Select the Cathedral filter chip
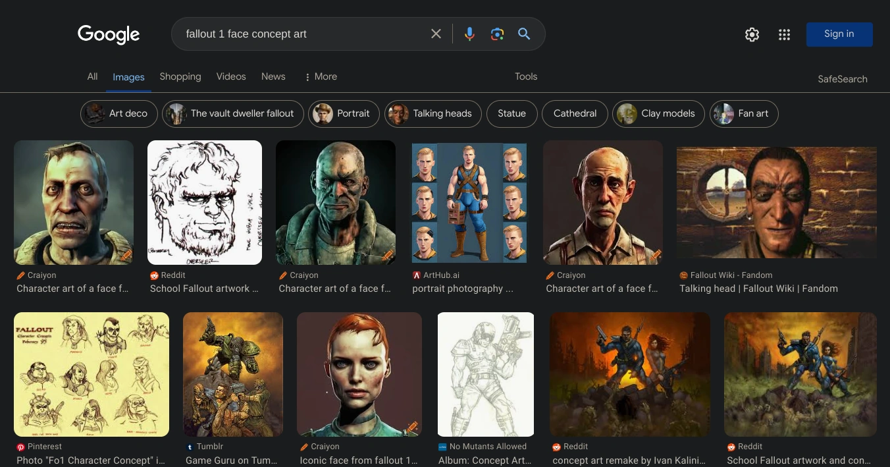This screenshot has width=890, height=467. 574,113
